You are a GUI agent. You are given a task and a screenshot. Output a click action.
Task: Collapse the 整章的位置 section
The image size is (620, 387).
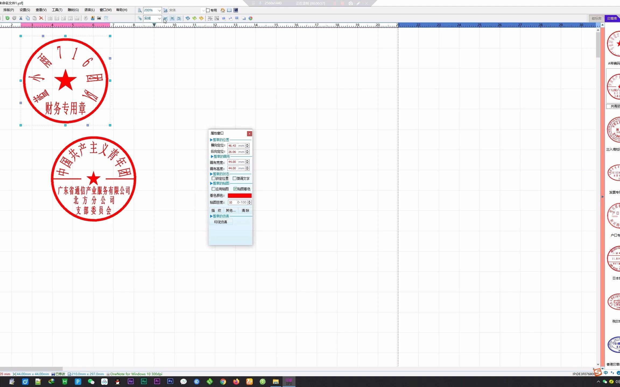[x=212, y=140]
